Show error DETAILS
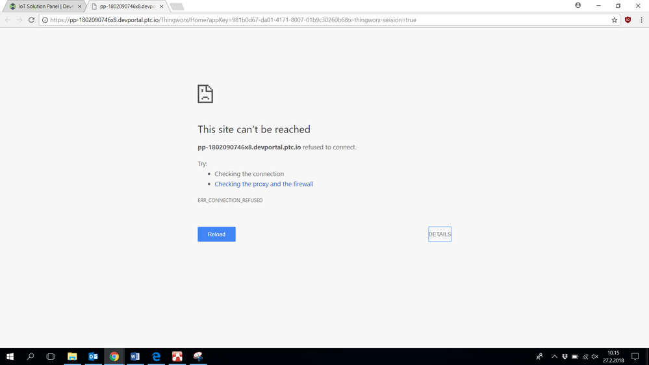The height and width of the screenshot is (365, 649). [x=440, y=234]
